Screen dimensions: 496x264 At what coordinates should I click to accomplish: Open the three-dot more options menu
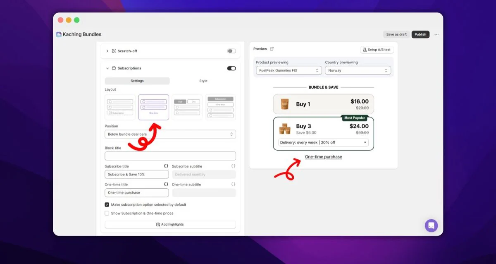coord(436,34)
